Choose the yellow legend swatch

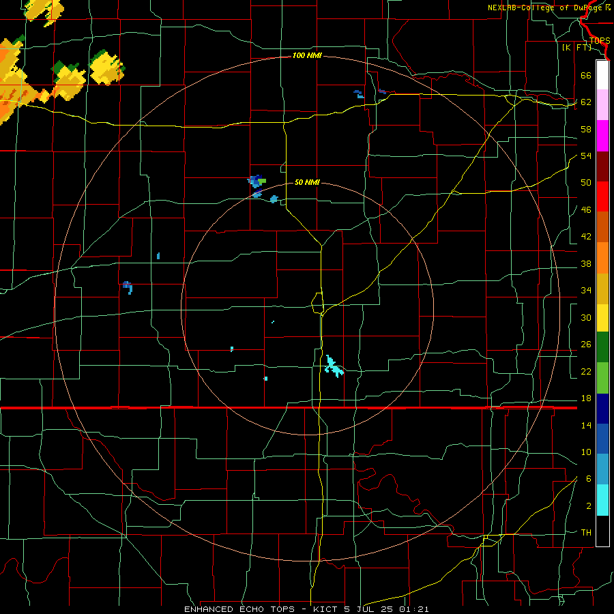(602, 318)
